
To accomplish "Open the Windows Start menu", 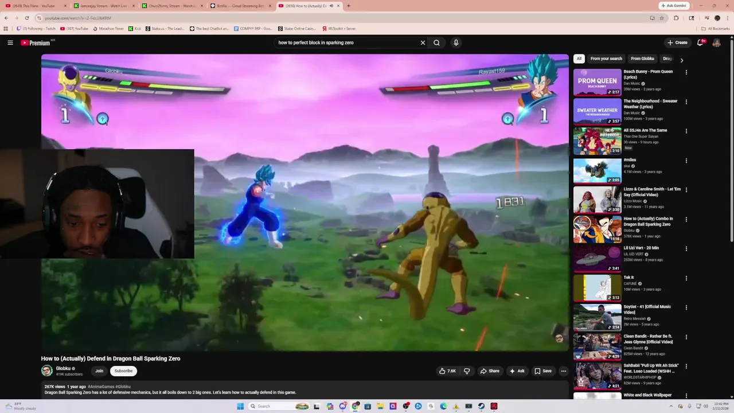I will pos(240,406).
